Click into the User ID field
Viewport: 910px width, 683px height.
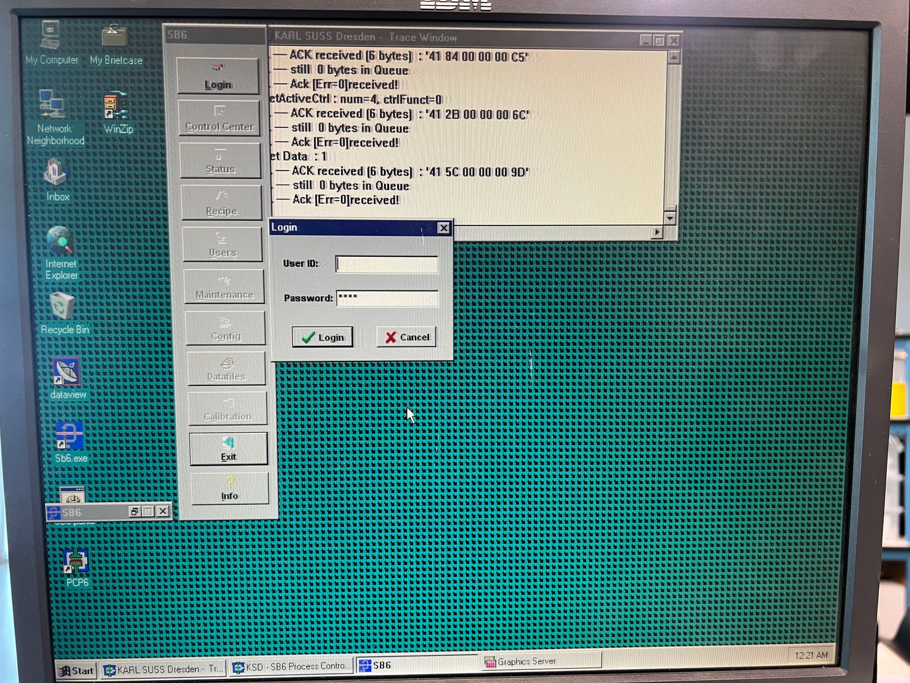[x=387, y=264]
